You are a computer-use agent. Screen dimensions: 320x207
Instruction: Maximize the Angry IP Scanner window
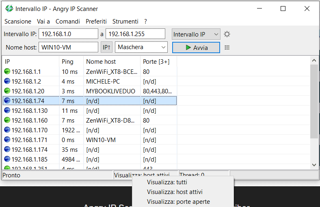click(283, 9)
